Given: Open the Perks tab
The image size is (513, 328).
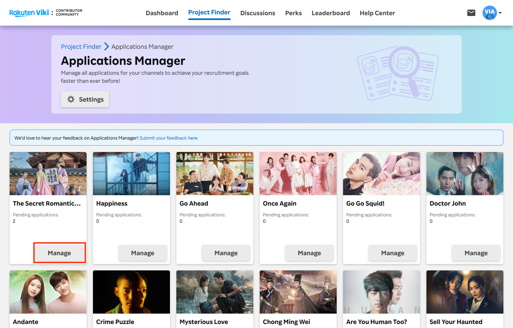Looking at the screenshot, I should (x=293, y=13).
